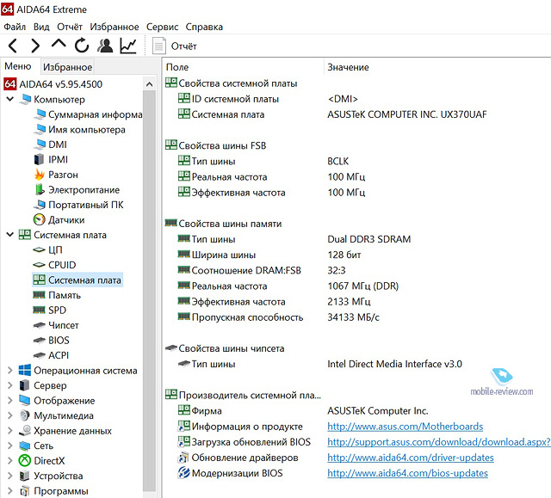Collapse the Компьютер tree branch
This screenshot has height=498, width=551.
pos(10,99)
